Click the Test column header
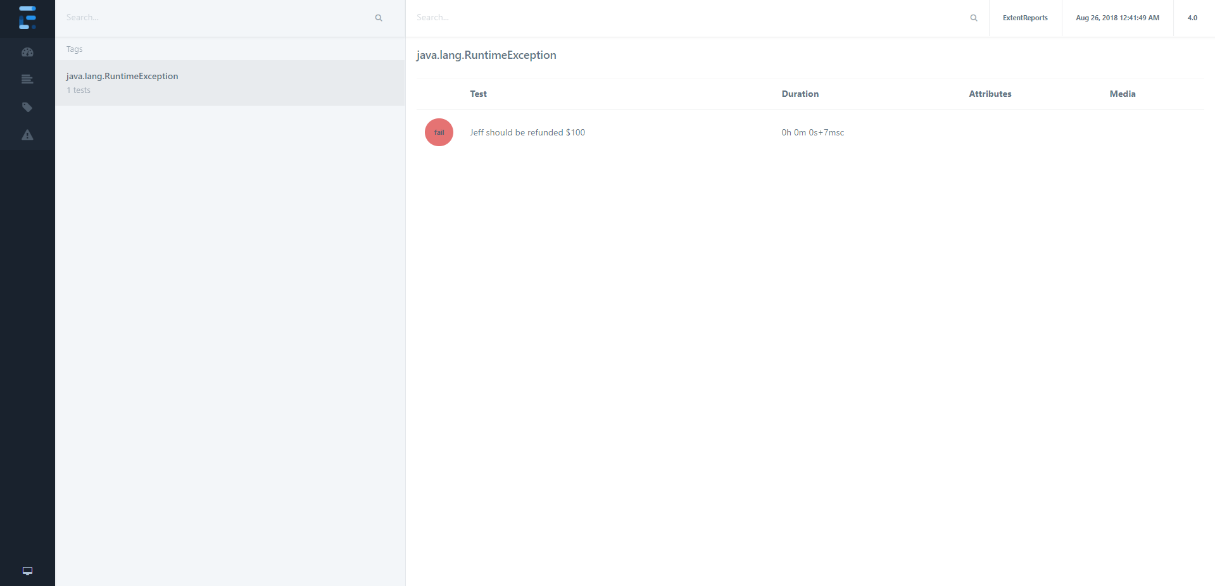Screen dimensions: 1215x586 click(x=478, y=94)
